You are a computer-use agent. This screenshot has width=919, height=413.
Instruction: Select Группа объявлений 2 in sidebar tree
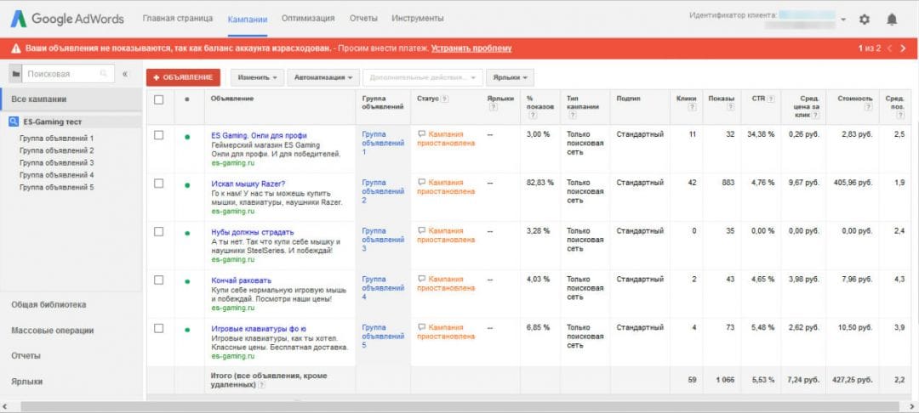[x=56, y=150]
